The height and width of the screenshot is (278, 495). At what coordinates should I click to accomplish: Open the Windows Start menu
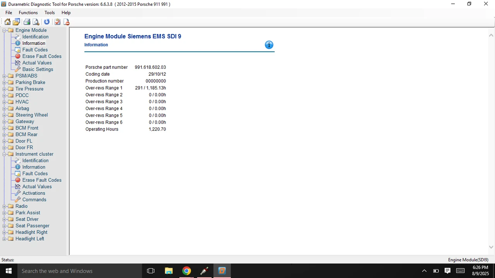[9, 271]
